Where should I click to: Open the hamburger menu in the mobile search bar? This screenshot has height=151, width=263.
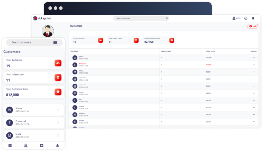[x=55, y=43]
